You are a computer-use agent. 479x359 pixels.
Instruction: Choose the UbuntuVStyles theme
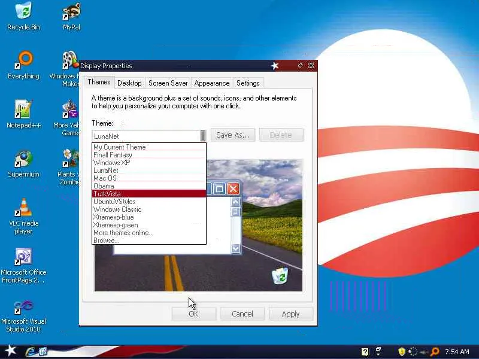[x=149, y=202]
